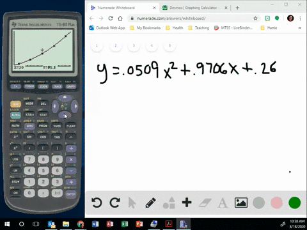
Task: Open My Bookmarks folder
Action: (145, 27)
